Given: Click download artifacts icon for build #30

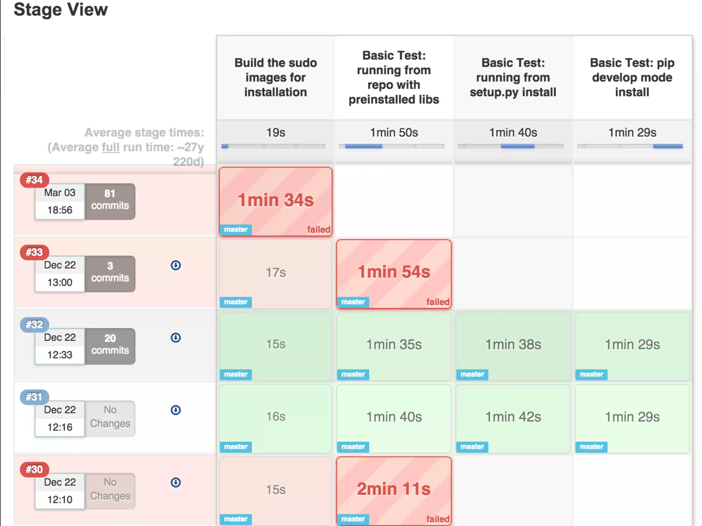Looking at the screenshot, I should pos(175,483).
